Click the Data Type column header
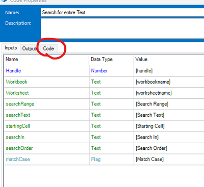 (111, 60)
